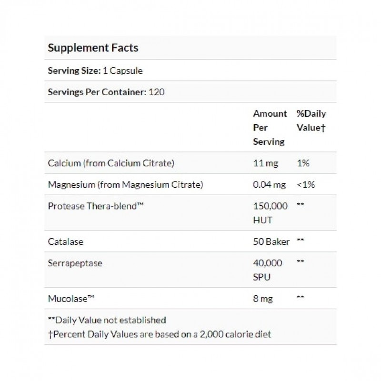Select the %Daily Value column header
This screenshot has width=381, height=381.
[x=311, y=120]
